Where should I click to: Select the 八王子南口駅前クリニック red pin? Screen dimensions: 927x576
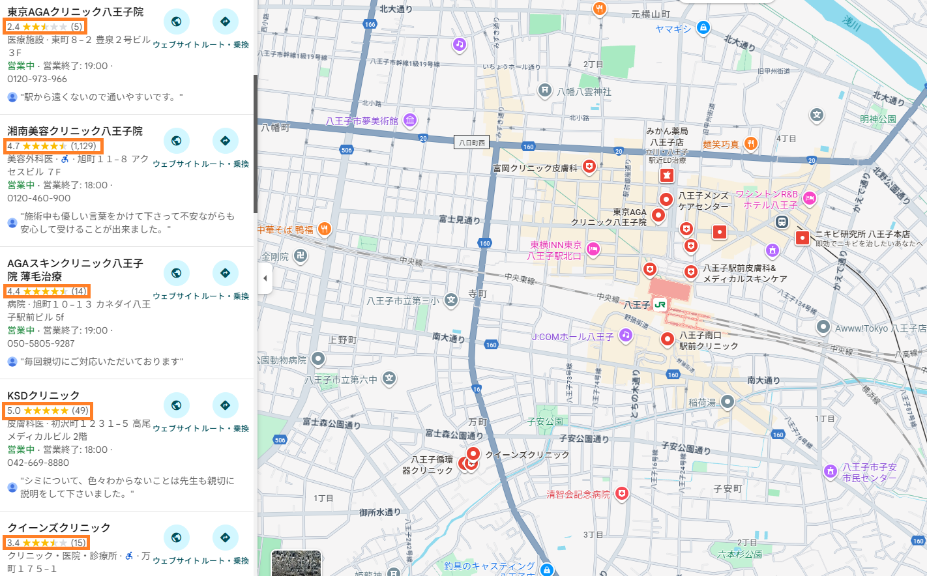(x=667, y=339)
